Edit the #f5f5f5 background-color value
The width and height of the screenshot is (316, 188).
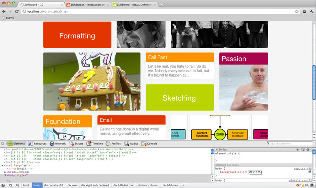(x=255, y=172)
